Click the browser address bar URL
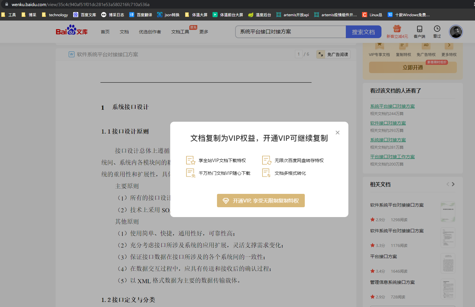The height and width of the screenshot is (307, 475). pos(80,4)
